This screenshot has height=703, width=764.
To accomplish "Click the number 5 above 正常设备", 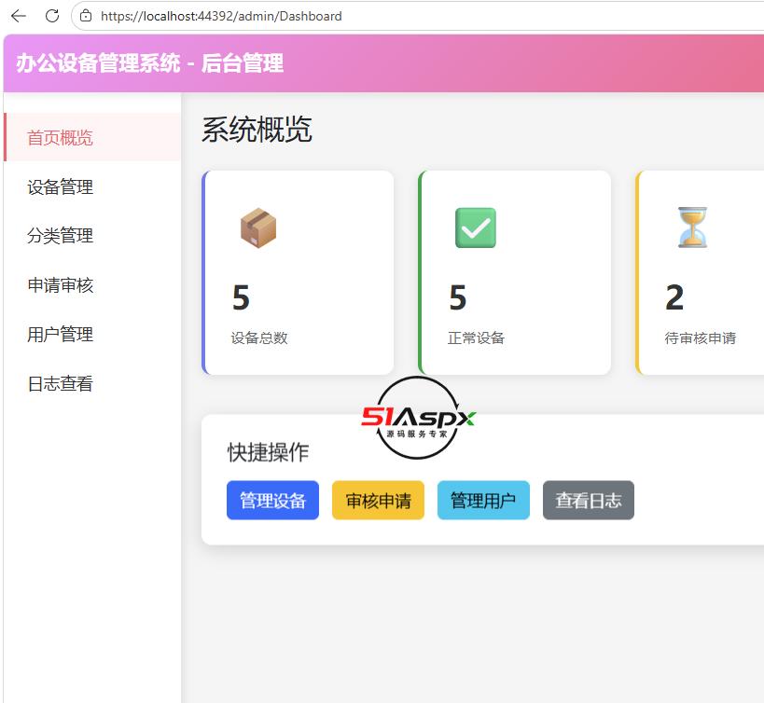I will [x=458, y=297].
